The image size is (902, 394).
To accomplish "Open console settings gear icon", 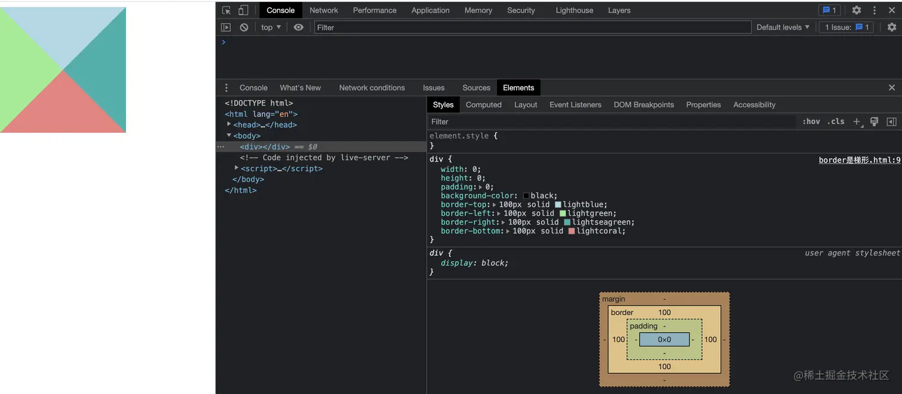I will (892, 27).
